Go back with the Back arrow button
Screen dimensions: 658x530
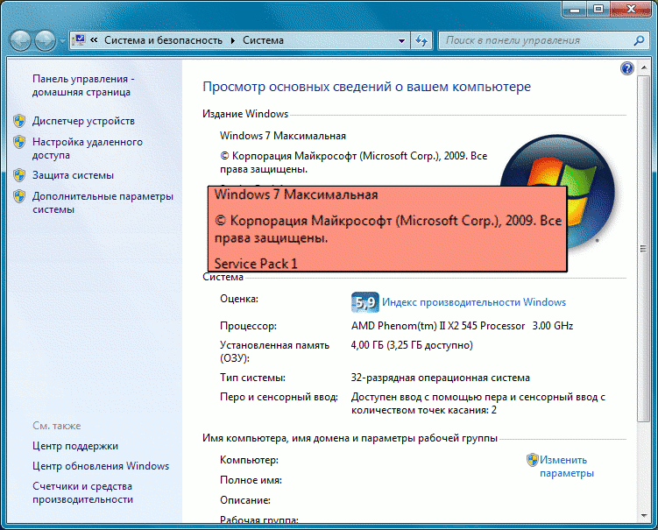point(20,40)
